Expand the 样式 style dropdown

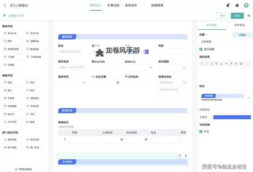pyautogui.click(x=249, y=97)
